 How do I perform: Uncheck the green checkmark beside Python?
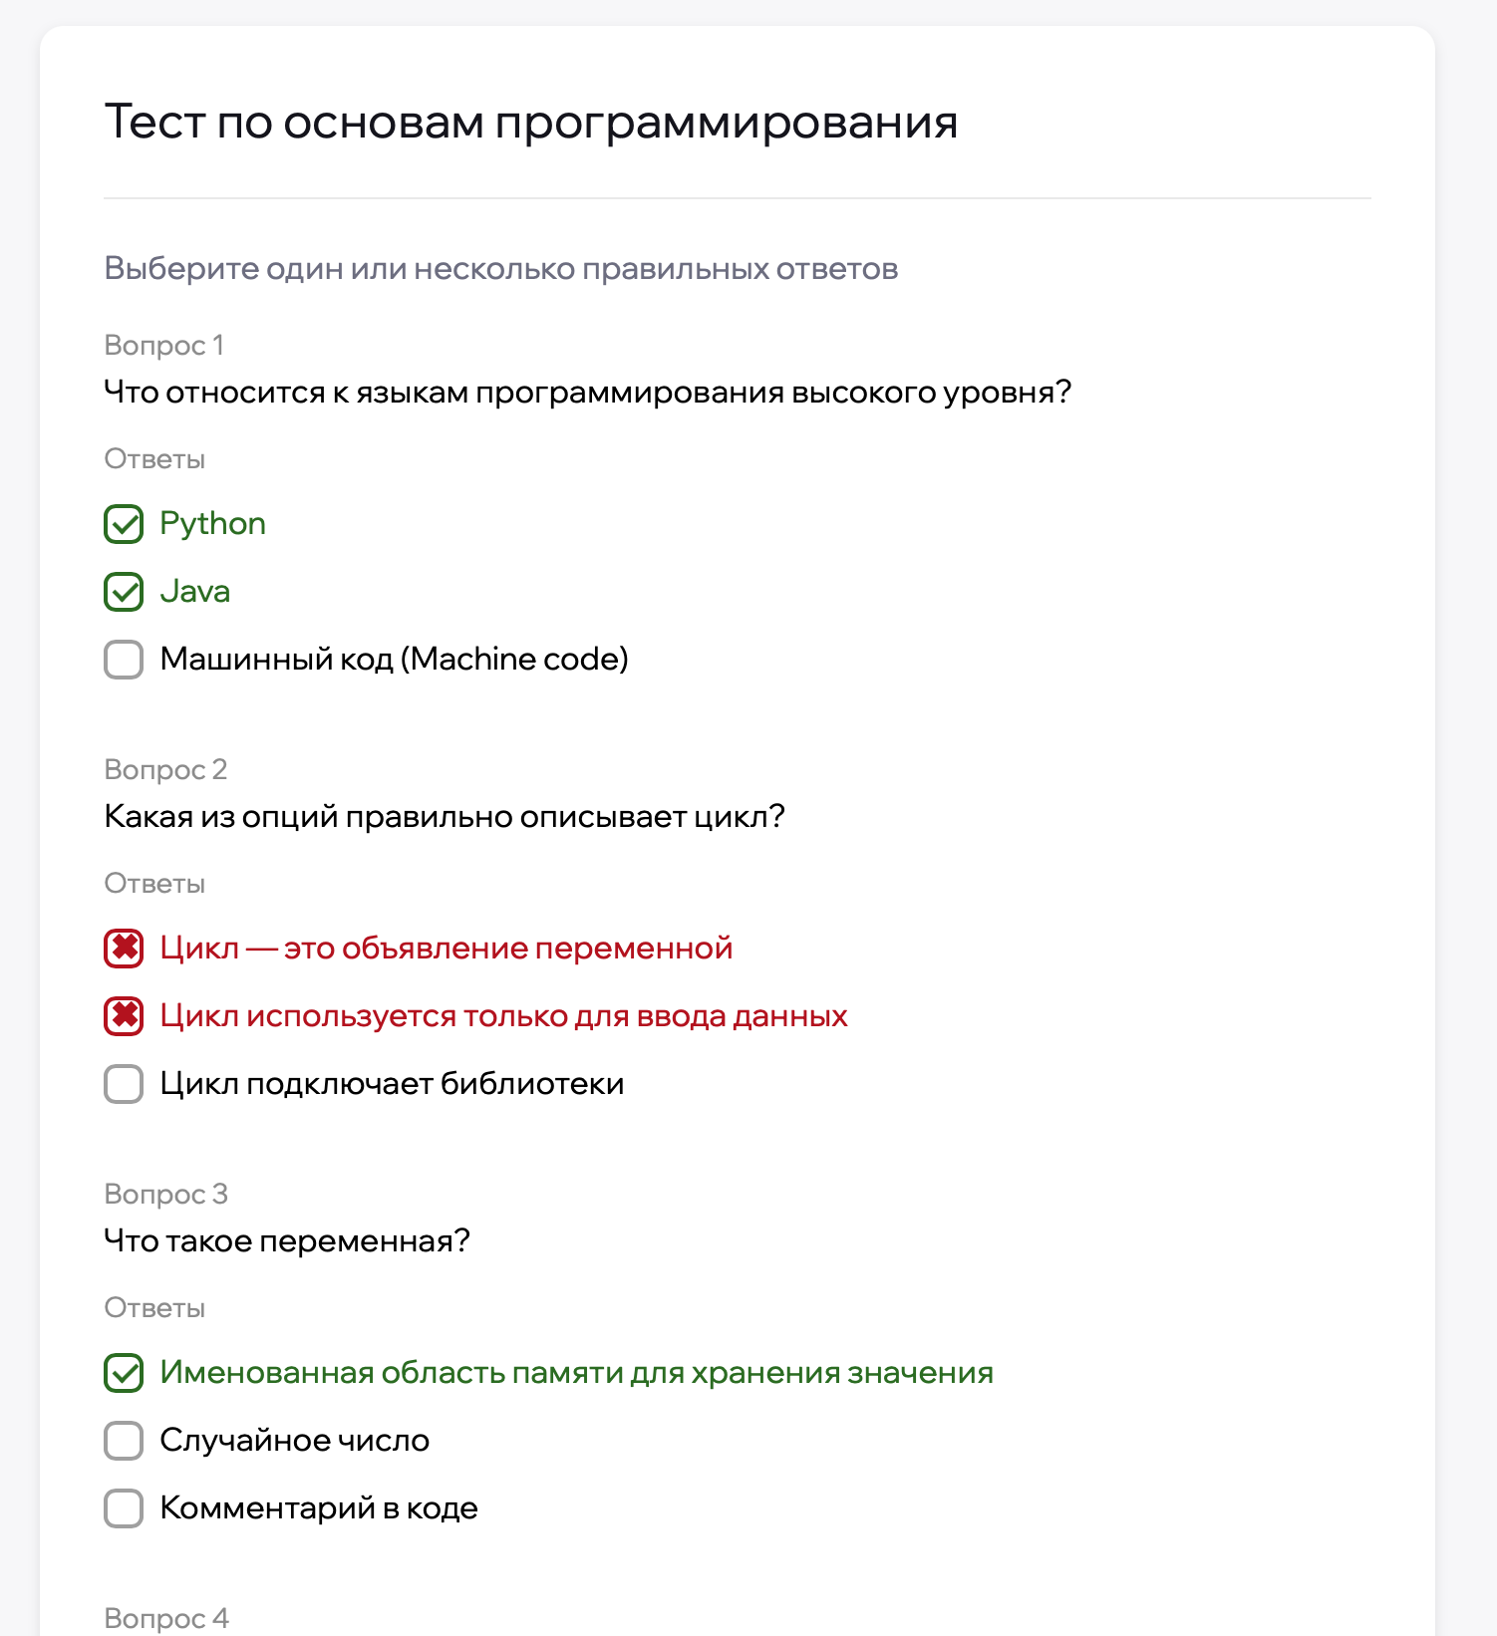(x=123, y=524)
